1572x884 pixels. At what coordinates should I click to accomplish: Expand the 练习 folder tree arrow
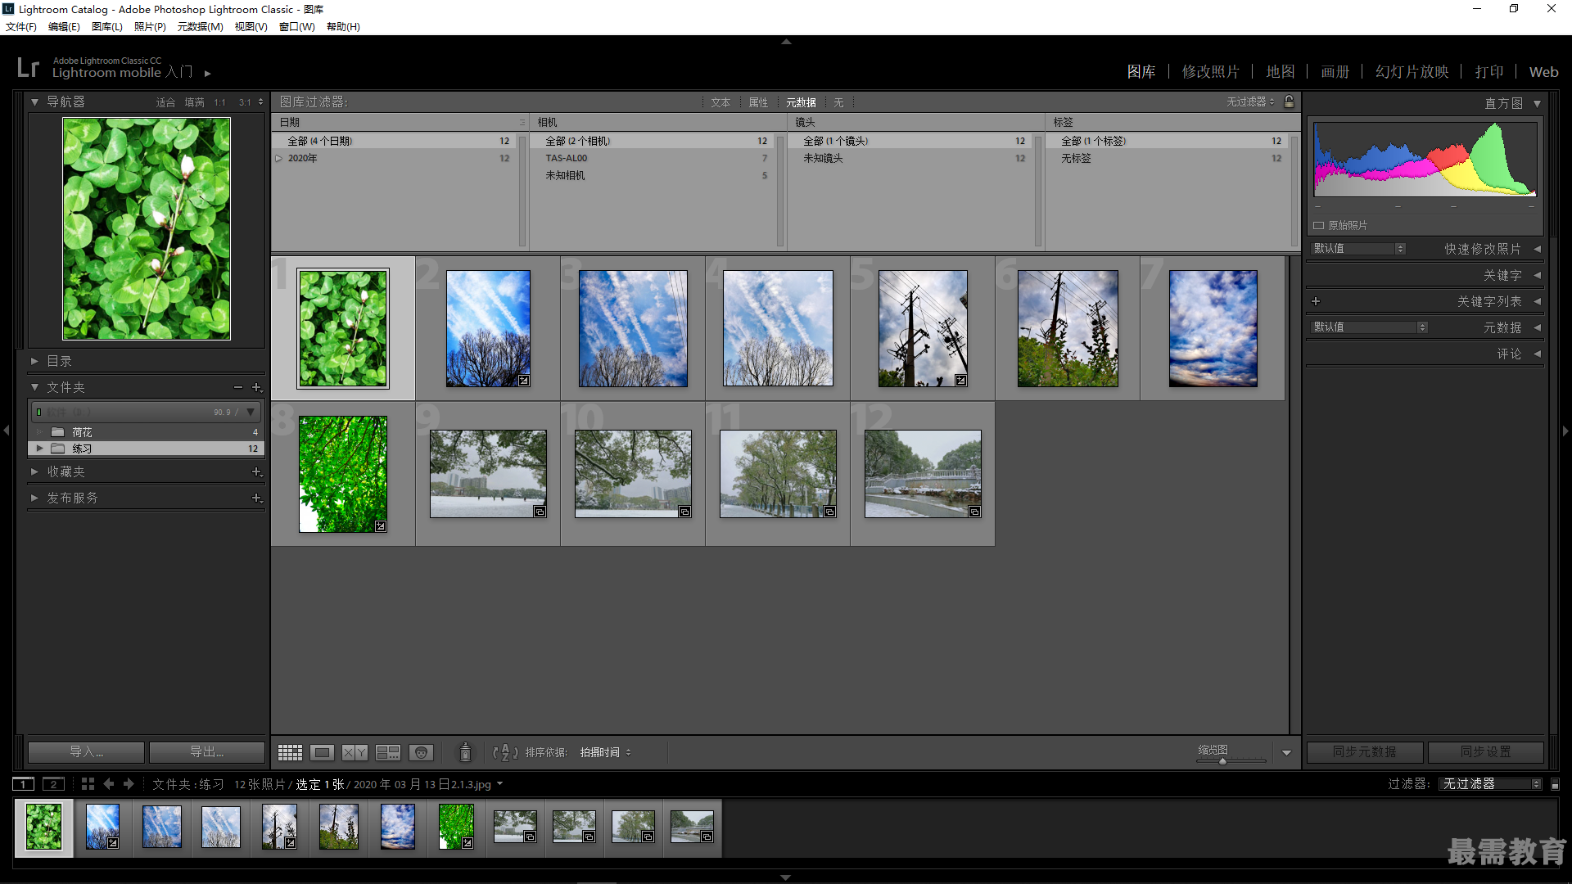[x=39, y=449]
